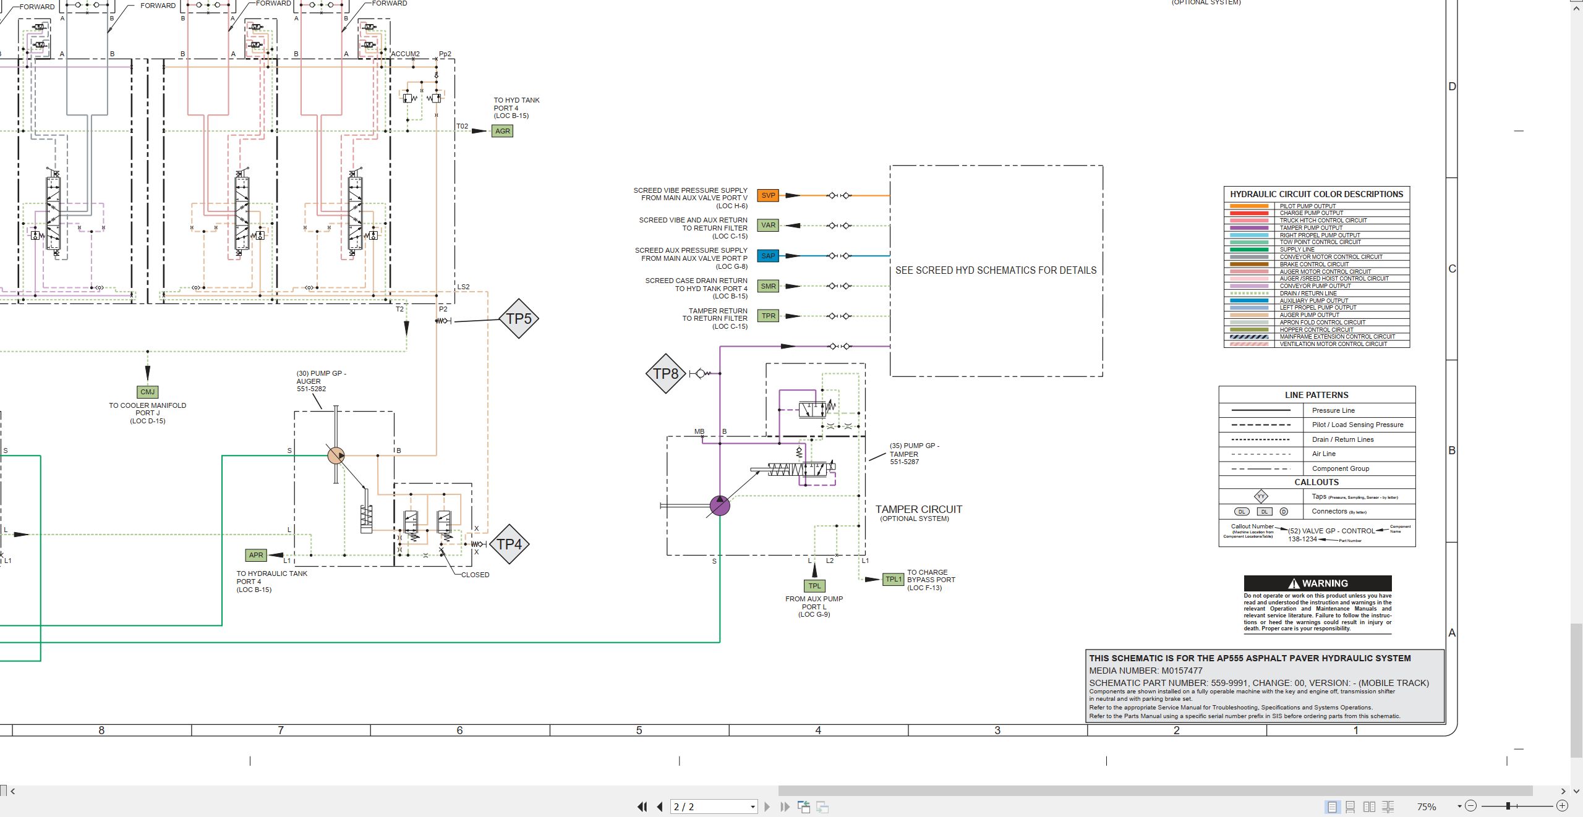Open the 75% zoom level dropdown
The width and height of the screenshot is (1583, 817).
[1459, 806]
